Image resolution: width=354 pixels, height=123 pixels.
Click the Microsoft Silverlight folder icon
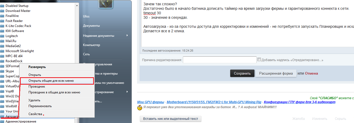coord(2,51)
